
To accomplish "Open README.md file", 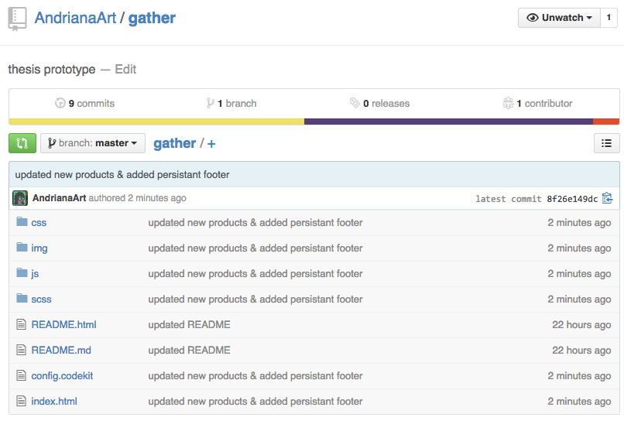I will 61,350.
